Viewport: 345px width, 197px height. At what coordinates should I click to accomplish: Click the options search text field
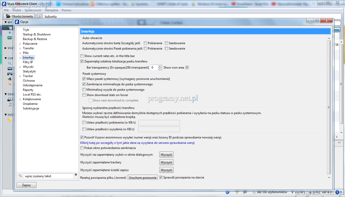coord(48,176)
